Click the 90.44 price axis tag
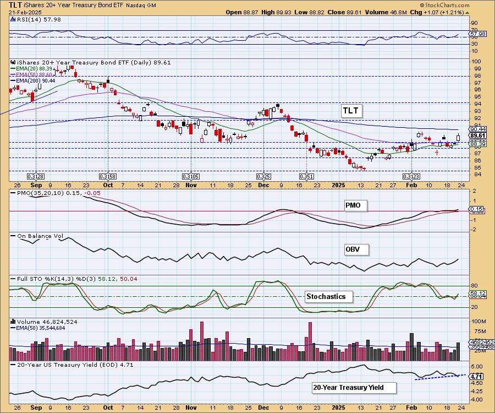Screen dimensions: 495x413 [x=478, y=129]
